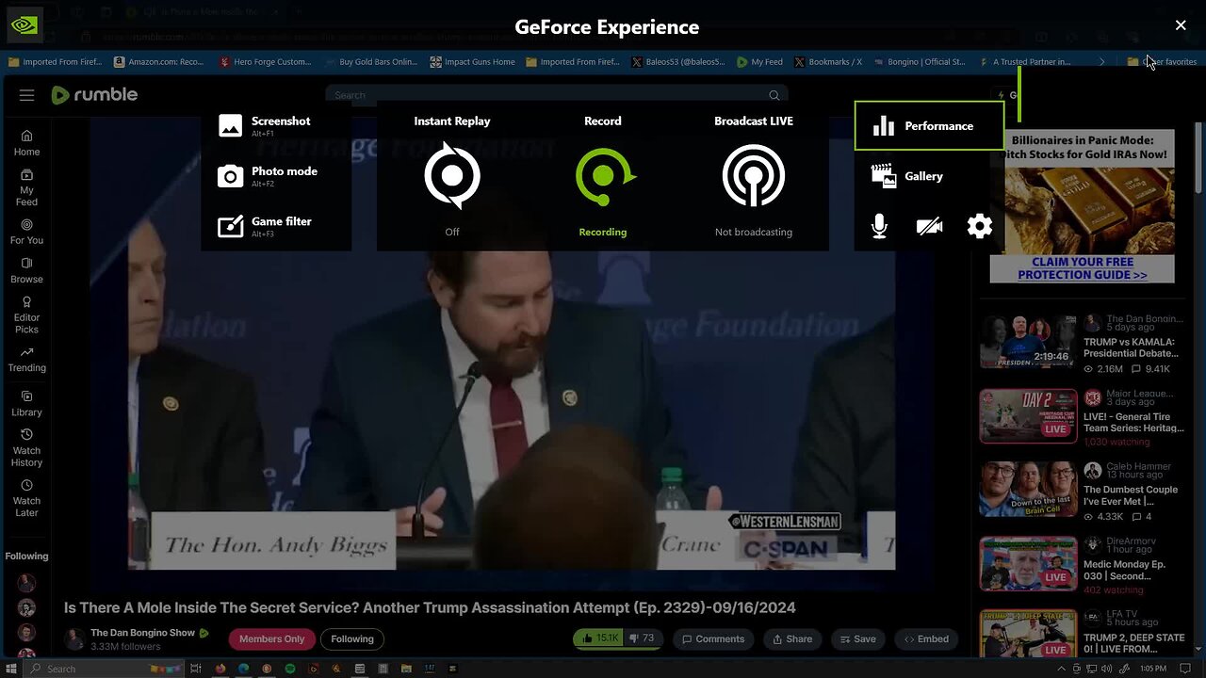1206x678 pixels.
Task: Open Photo mode in GeForce overlay
Action: 269,176
